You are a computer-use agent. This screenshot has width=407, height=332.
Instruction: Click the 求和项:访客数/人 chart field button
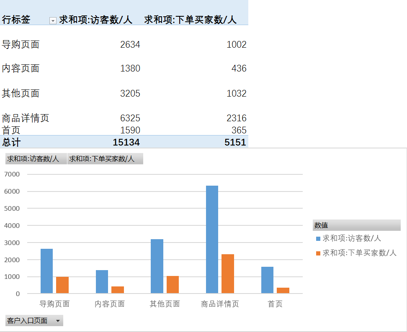[36, 159]
